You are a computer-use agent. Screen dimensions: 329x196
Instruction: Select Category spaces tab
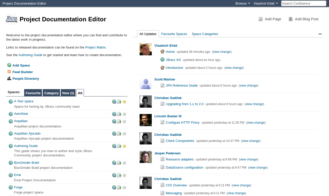click(51, 93)
